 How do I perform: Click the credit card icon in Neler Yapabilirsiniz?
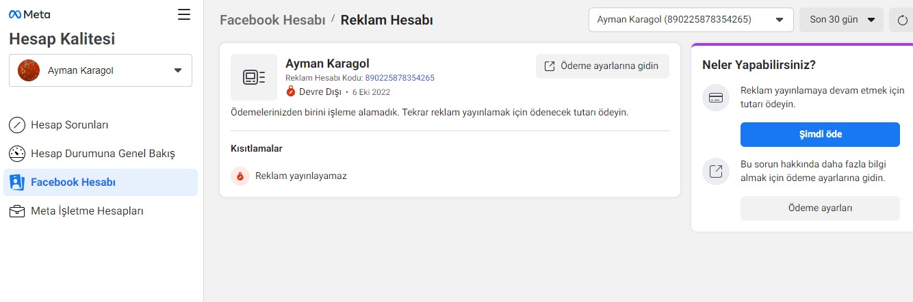tap(716, 98)
